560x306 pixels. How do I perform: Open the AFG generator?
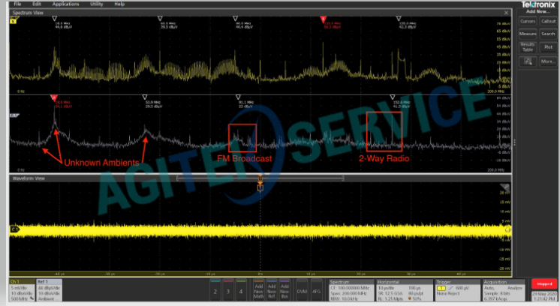click(x=317, y=289)
